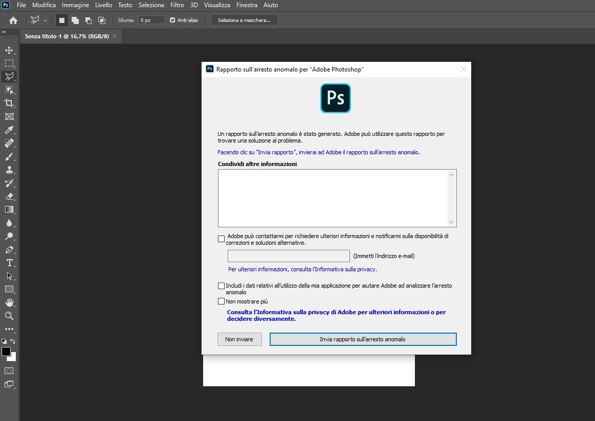Screen dimensions: 595x421
Task: Close the 'Senza titolo-1' document tab
Action: pyautogui.click(x=115, y=36)
